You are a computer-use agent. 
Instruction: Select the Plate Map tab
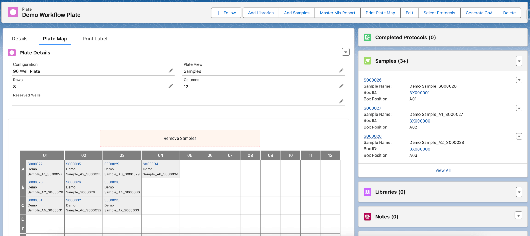55,39
